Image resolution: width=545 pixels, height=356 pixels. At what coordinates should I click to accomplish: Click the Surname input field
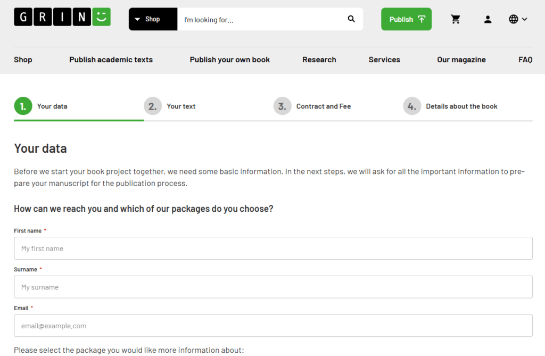(x=273, y=287)
